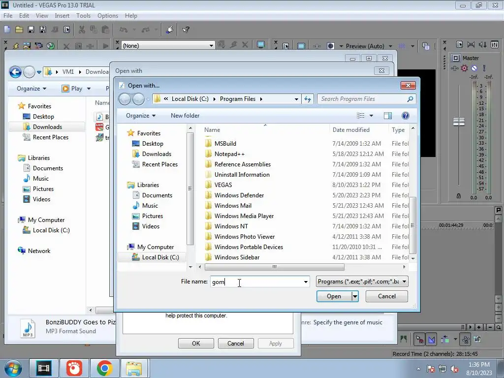Open Auto Ripple mode dropdown arrow
Image resolution: width=504 pixels, height=378 pixels.
[455, 339]
